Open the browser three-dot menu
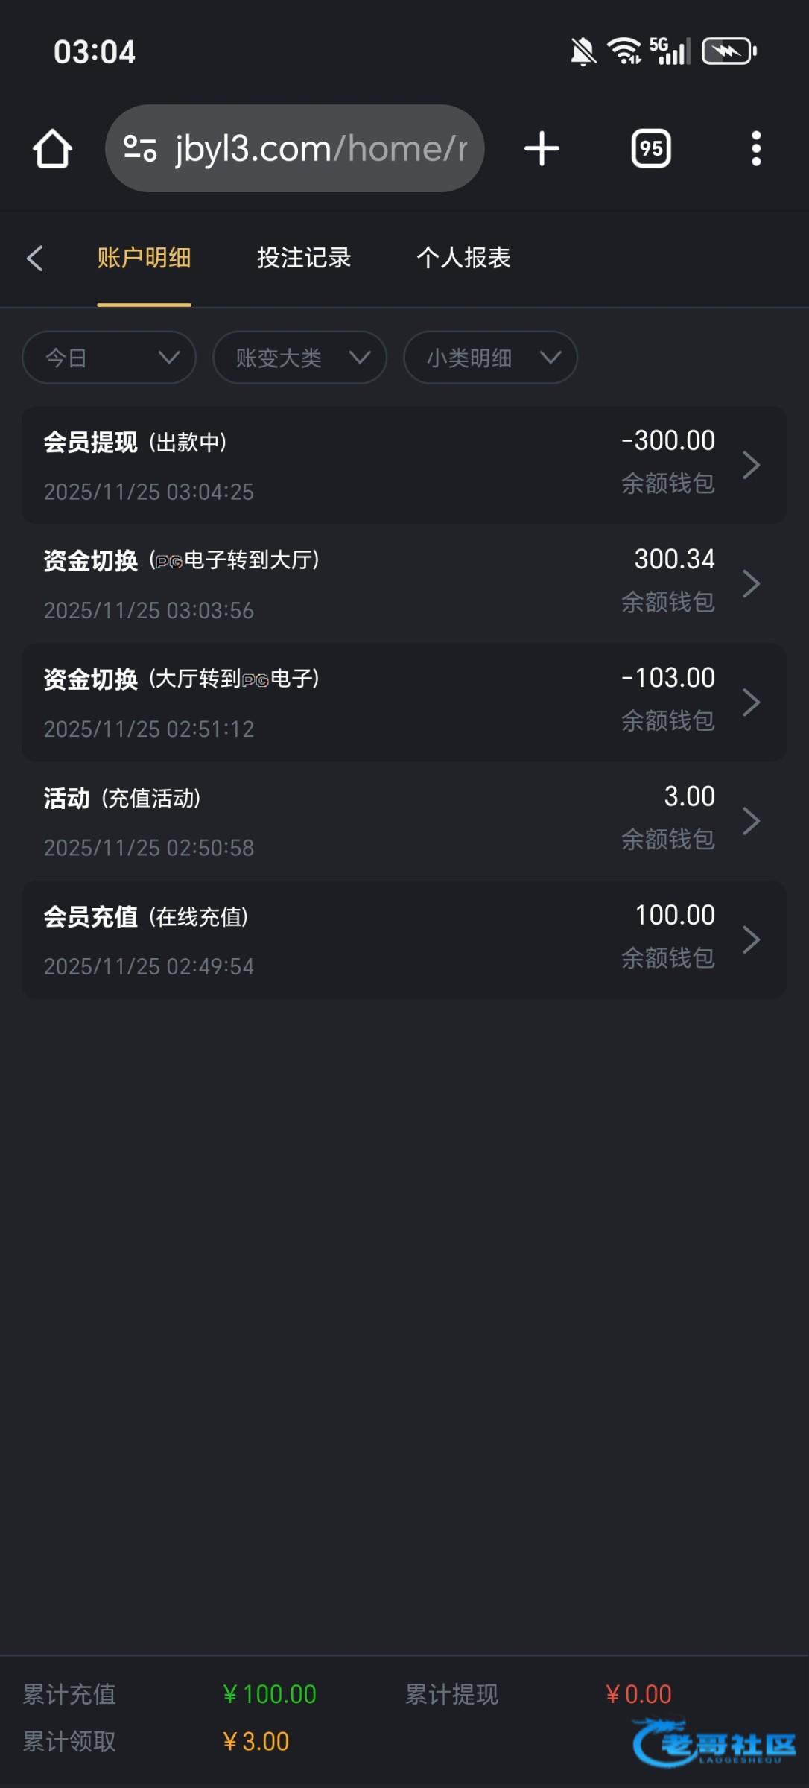 point(755,148)
